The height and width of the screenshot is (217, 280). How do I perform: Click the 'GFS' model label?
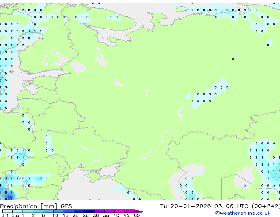coord(66,206)
